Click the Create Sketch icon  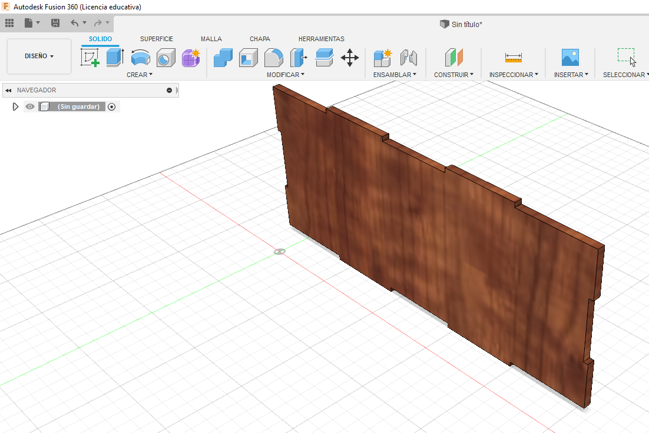point(90,58)
